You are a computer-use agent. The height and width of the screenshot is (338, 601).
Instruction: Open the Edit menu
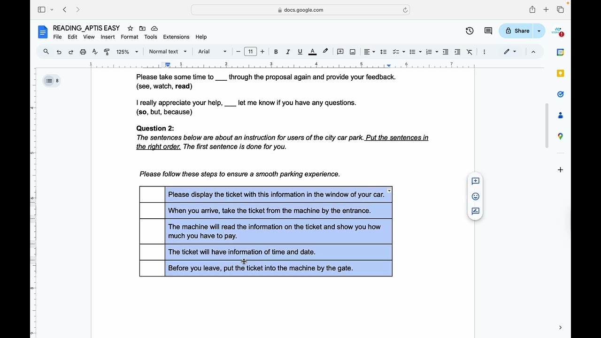point(72,37)
